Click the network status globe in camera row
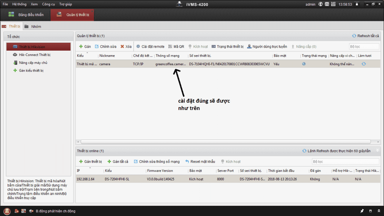Screen dimensions: 384x216 tap(304, 64)
